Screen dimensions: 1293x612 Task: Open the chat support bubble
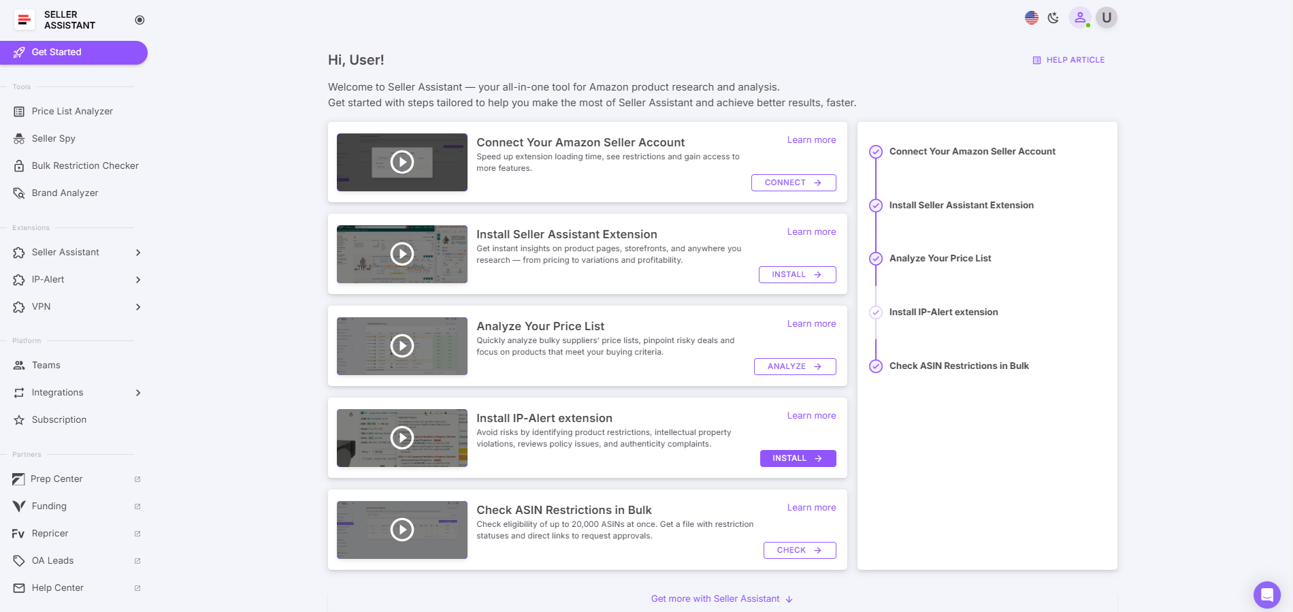1267,594
